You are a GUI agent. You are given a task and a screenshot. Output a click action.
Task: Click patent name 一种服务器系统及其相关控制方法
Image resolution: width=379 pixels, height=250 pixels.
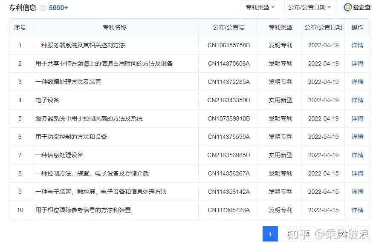(80, 45)
